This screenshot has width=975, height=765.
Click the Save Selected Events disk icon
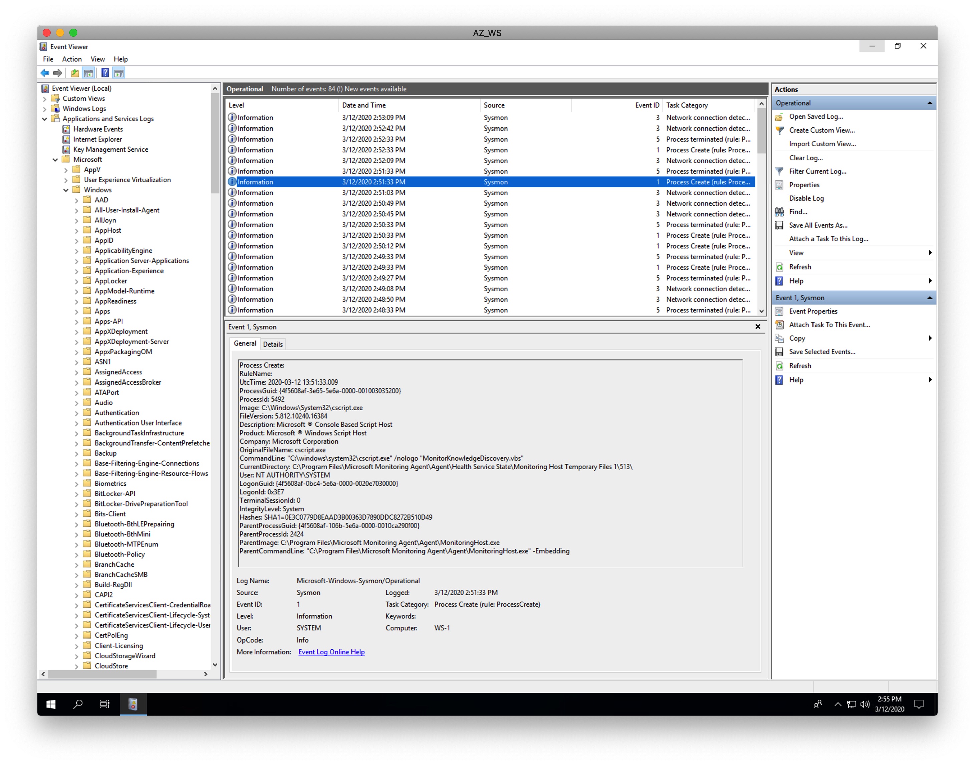coord(779,352)
